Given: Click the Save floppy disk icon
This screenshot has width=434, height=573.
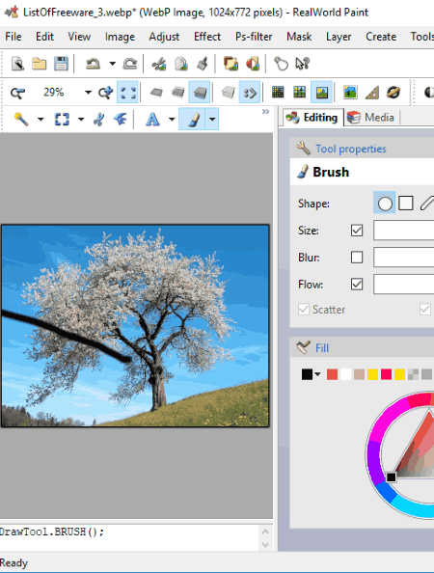Looking at the screenshot, I should point(61,64).
